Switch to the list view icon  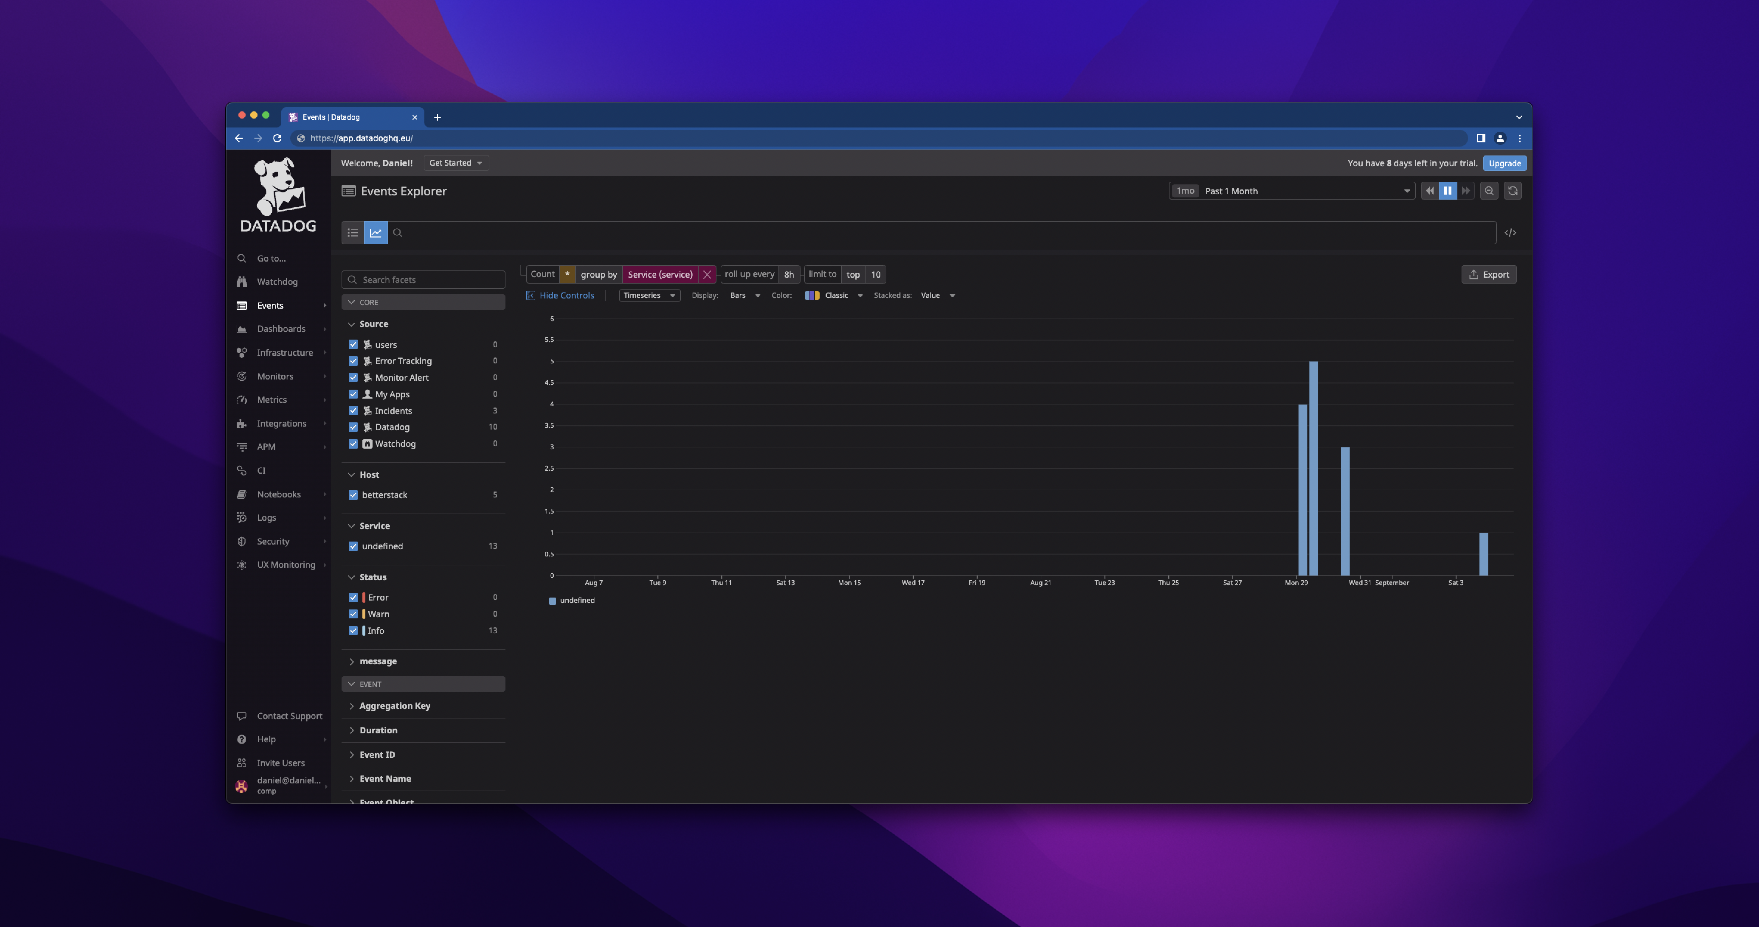coord(352,233)
